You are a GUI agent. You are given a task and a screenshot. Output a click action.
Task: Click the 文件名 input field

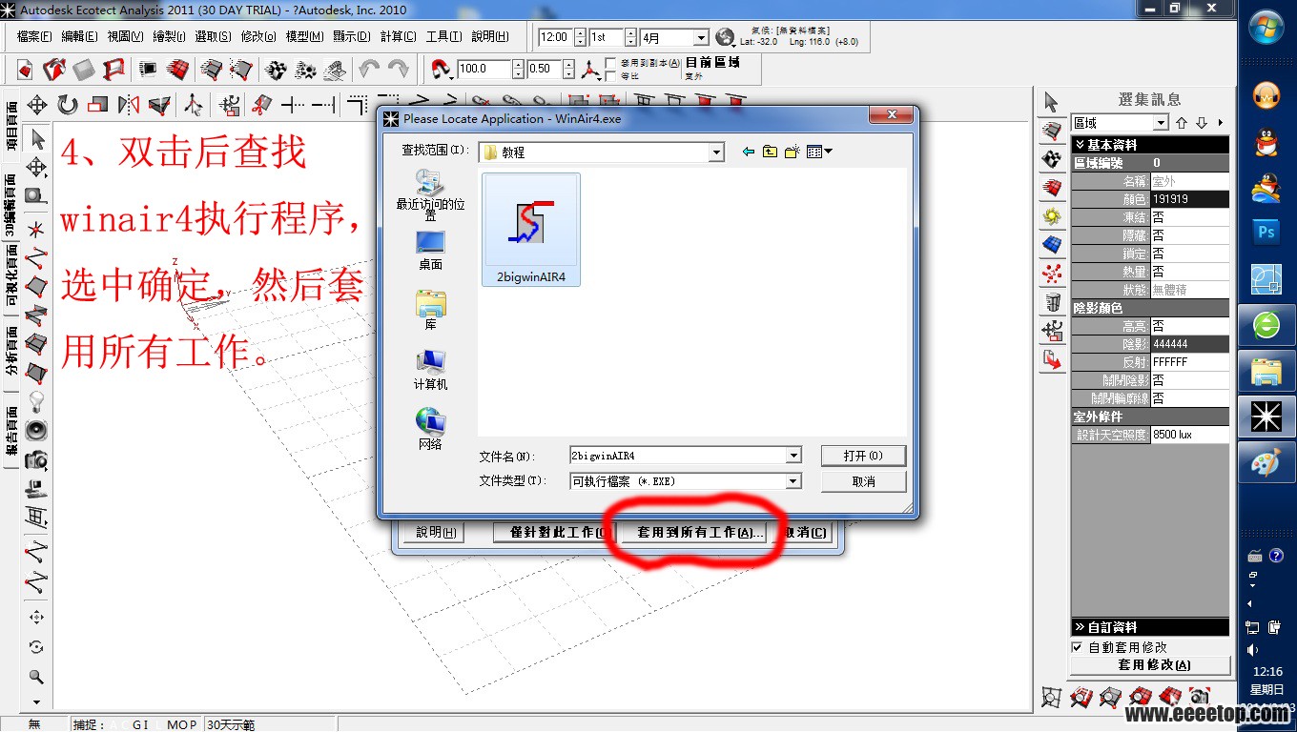(x=677, y=457)
